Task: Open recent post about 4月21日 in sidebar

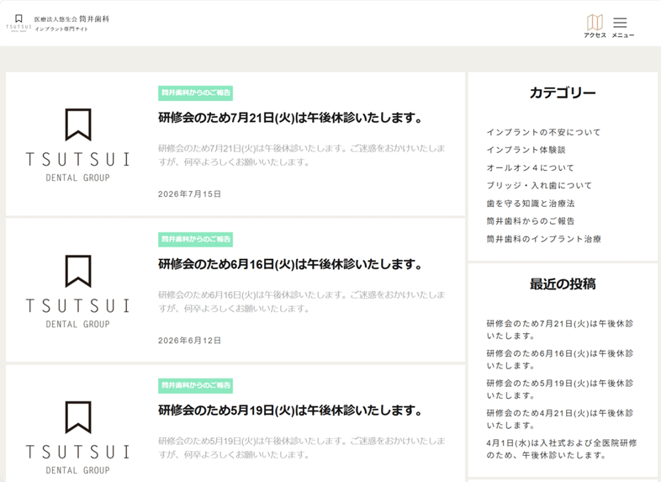Action: 560,419
